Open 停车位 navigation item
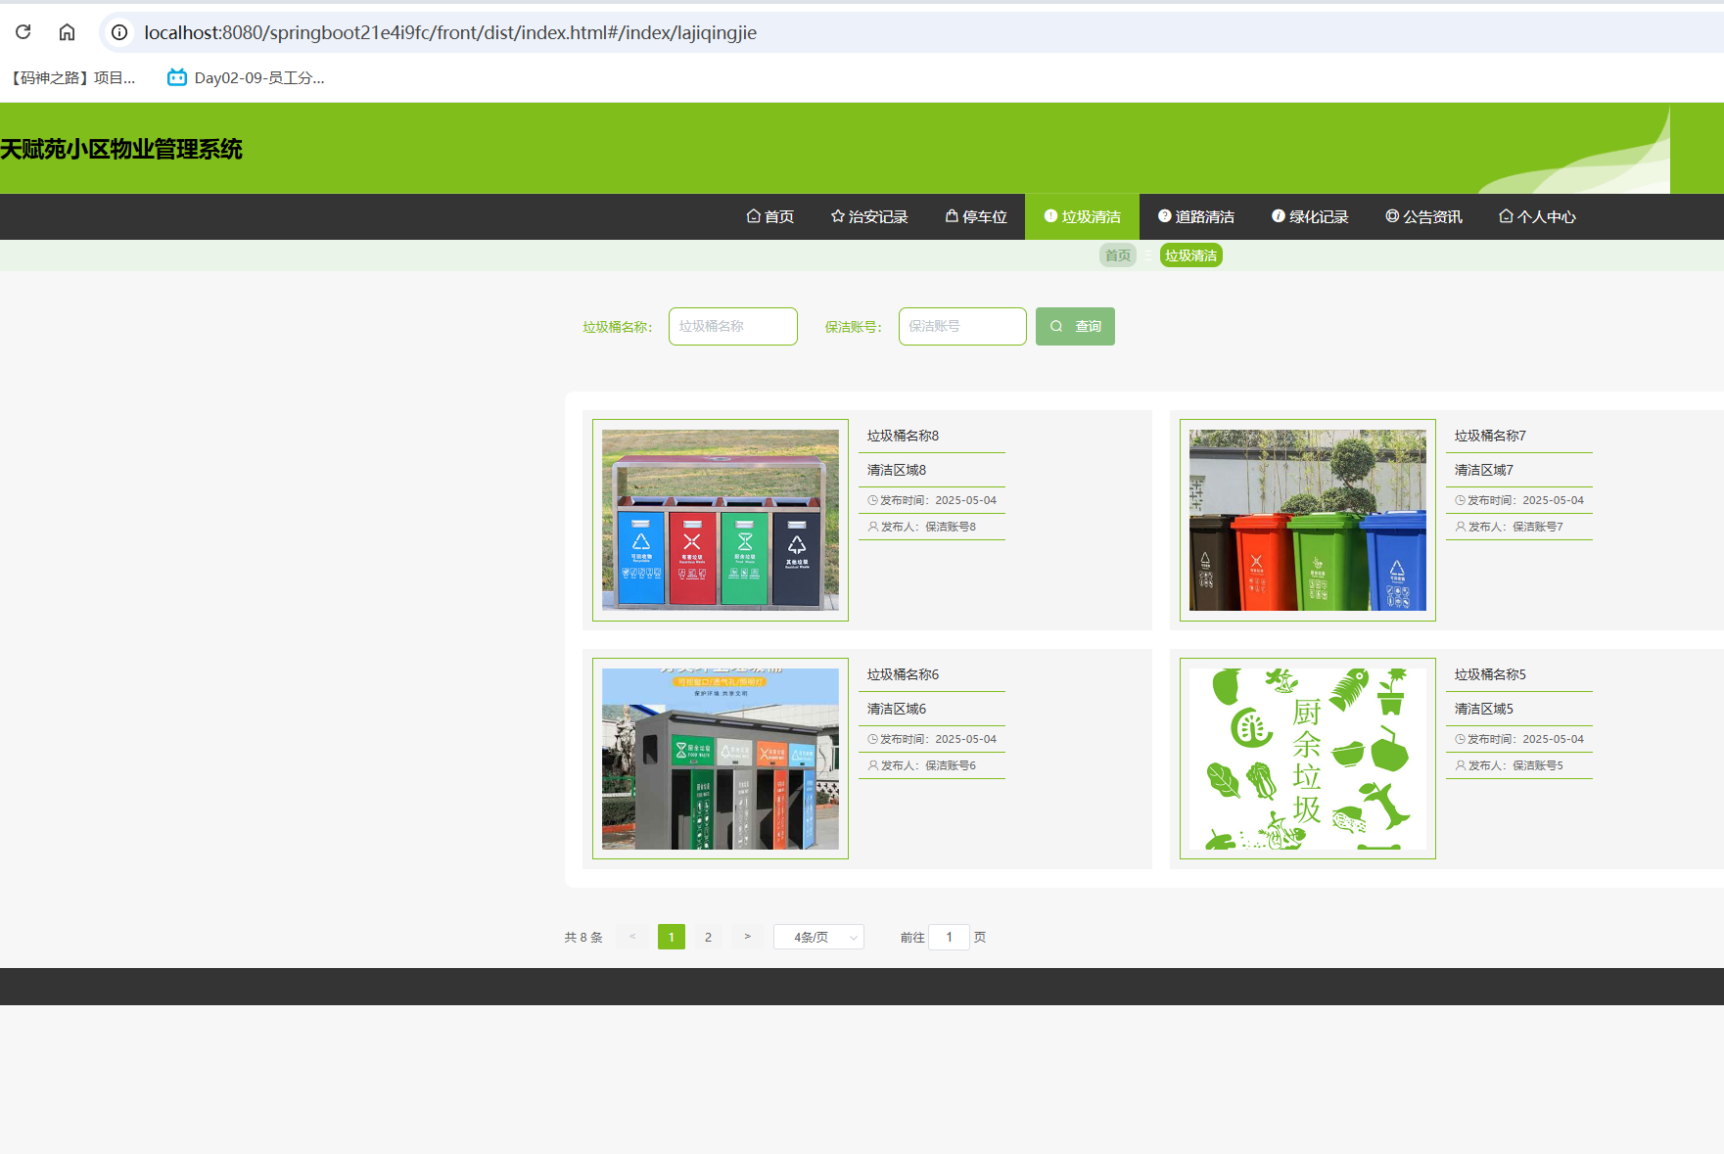The image size is (1724, 1154). [x=976, y=216]
